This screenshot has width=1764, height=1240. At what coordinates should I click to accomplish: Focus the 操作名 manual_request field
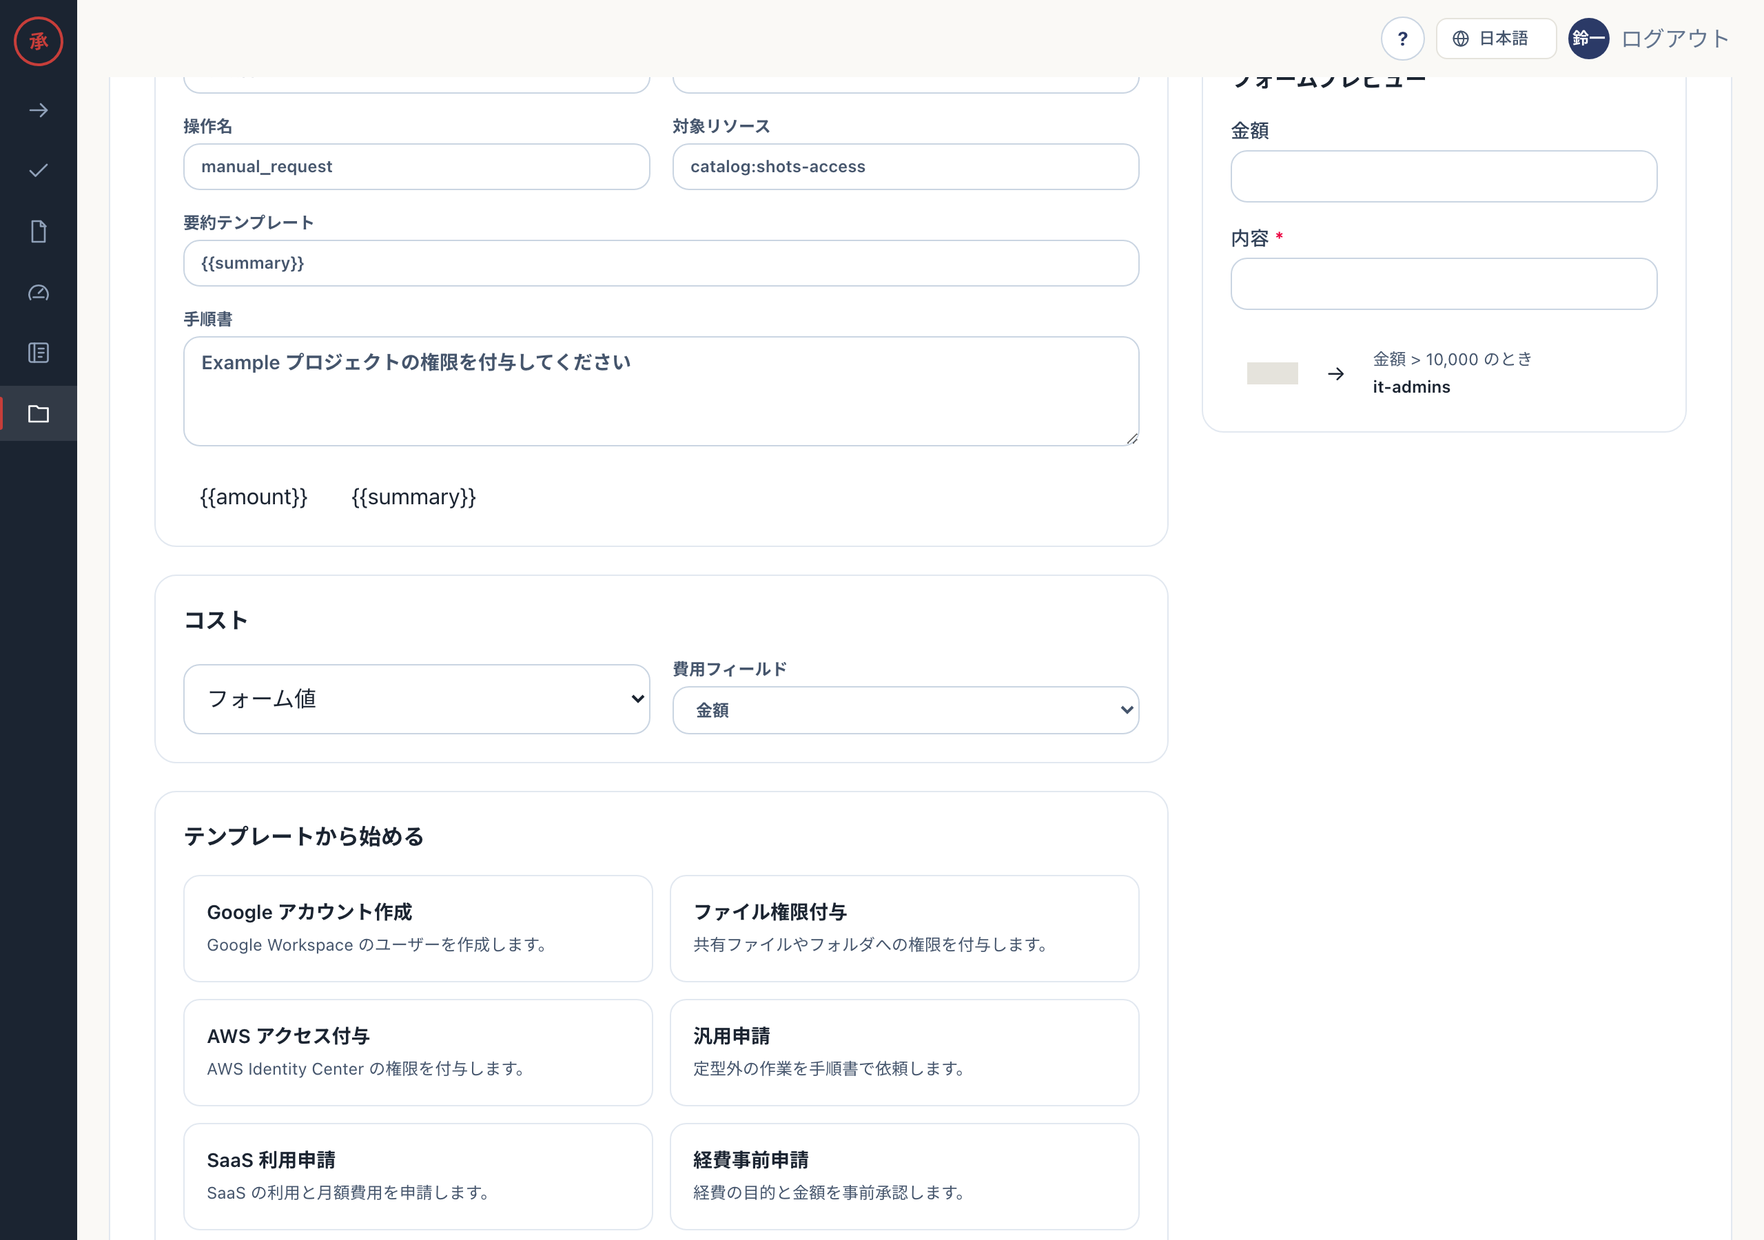[416, 167]
